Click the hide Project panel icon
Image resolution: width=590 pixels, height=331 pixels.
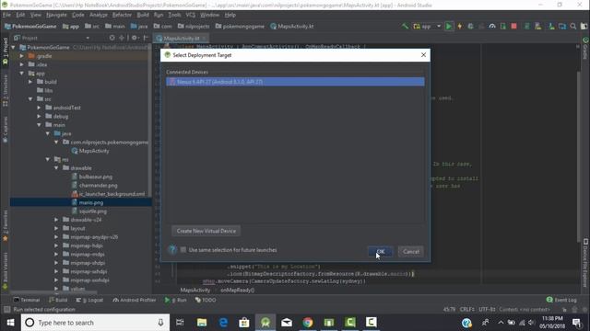pos(146,38)
